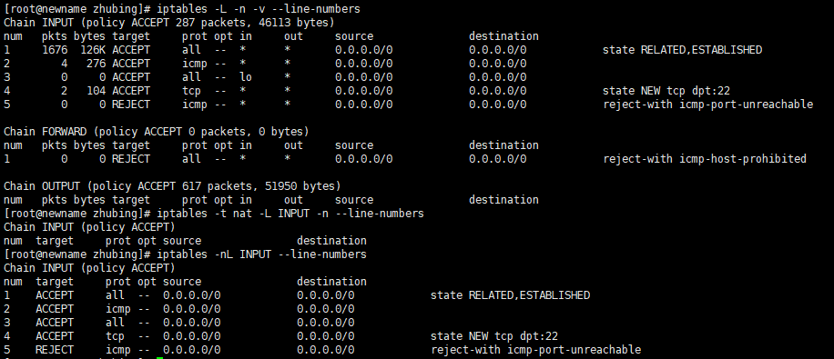This screenshot has width=834, height=359.
Task: Click the 'lo' interface value
Action: tap(246, 77)
